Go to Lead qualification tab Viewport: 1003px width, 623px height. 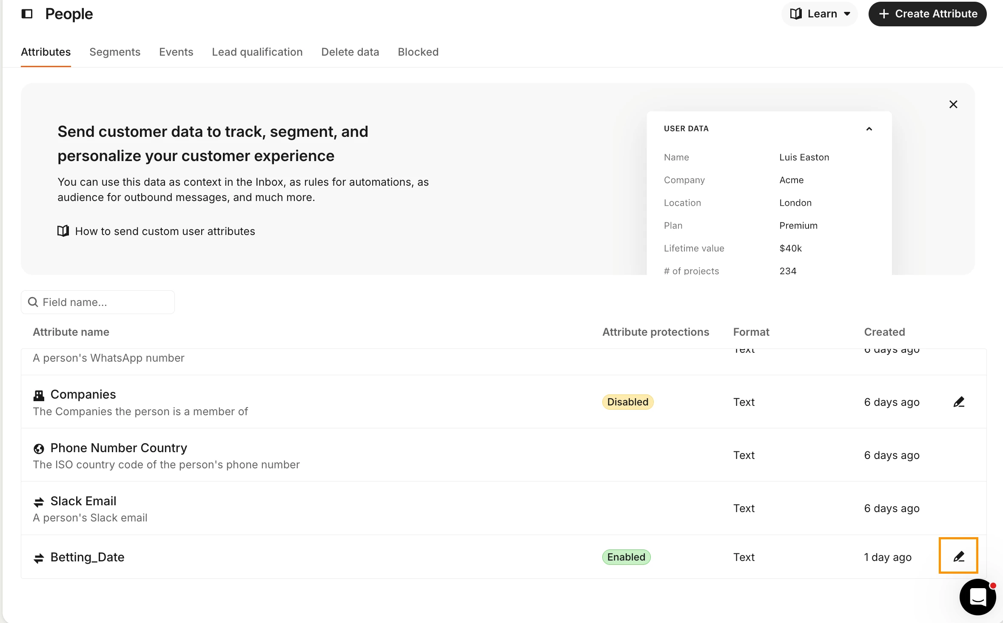[257, 52]
